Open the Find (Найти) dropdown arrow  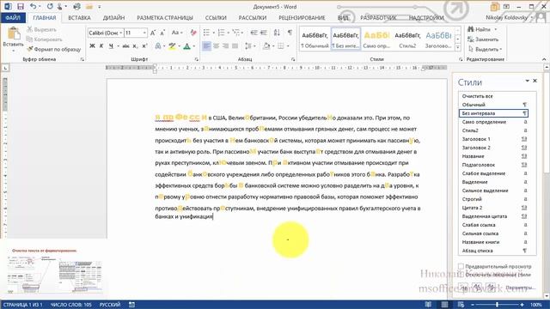tap(496, 29)
